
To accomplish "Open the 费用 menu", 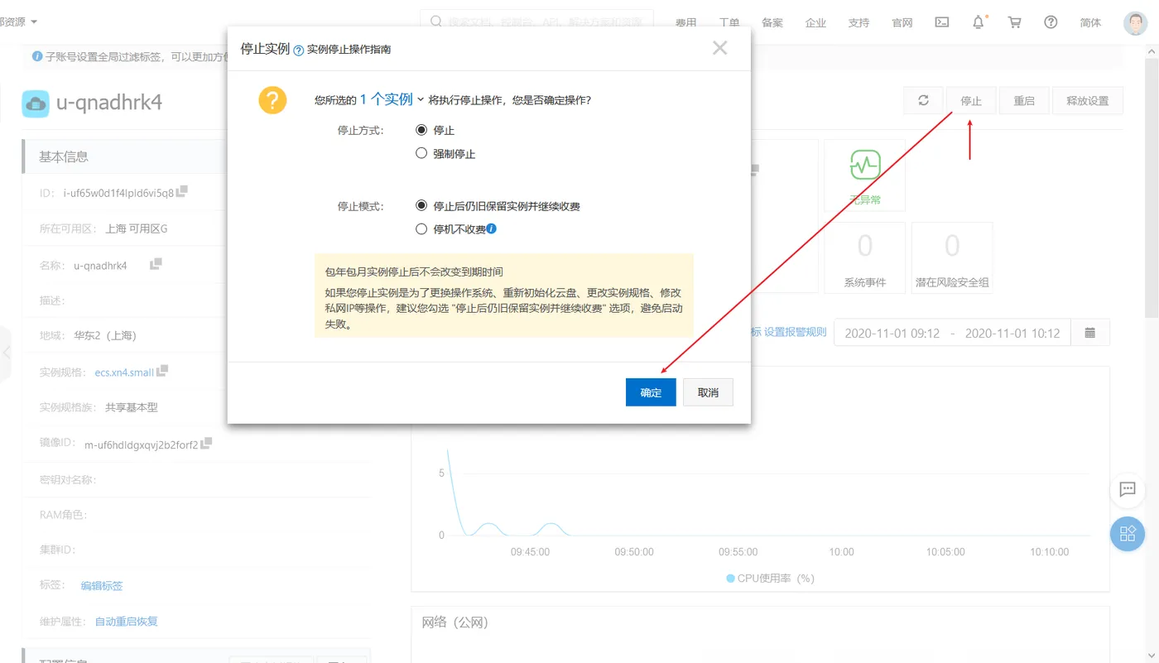I will 685,22.
